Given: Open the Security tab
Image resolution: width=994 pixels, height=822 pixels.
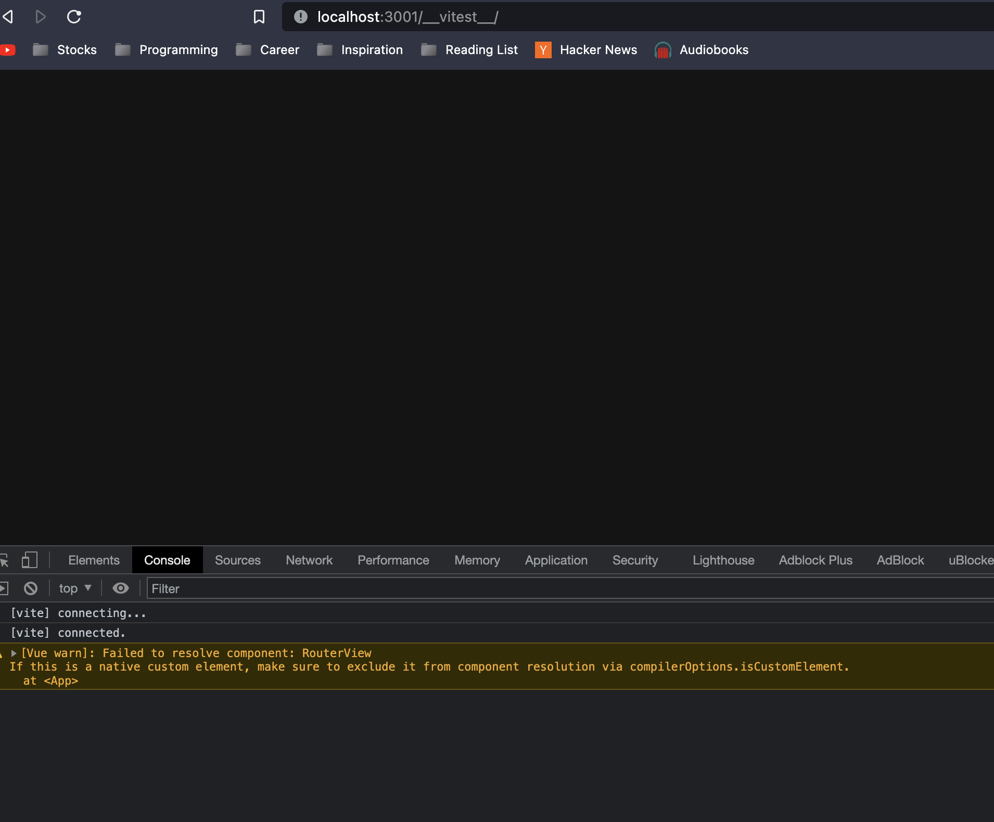Looking at the screenshot, I should point(635,560).
